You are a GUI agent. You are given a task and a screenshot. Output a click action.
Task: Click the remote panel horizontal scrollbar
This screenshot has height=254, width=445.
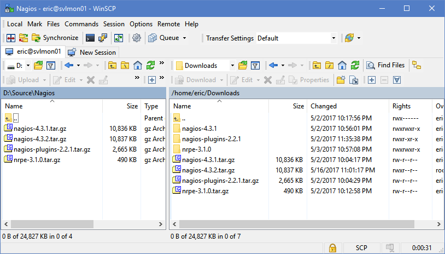pyautogui.click(x=296, y=224)
